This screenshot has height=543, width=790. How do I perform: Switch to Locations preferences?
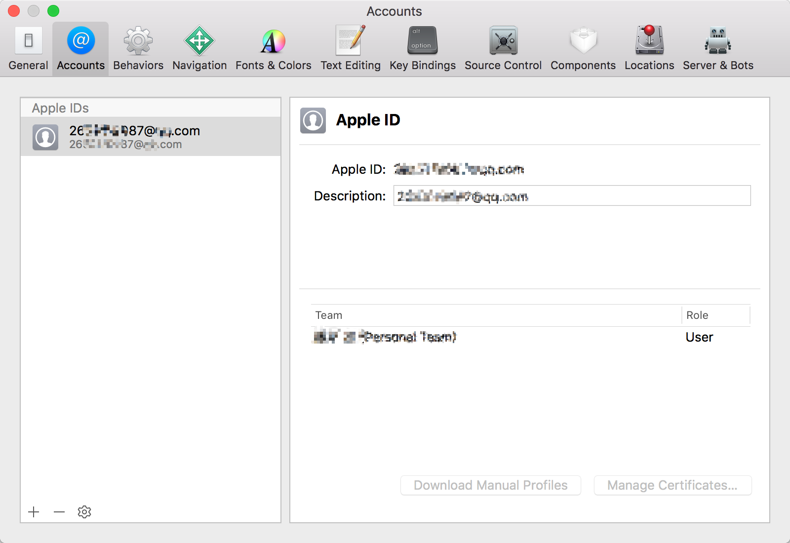coord(649,49)
